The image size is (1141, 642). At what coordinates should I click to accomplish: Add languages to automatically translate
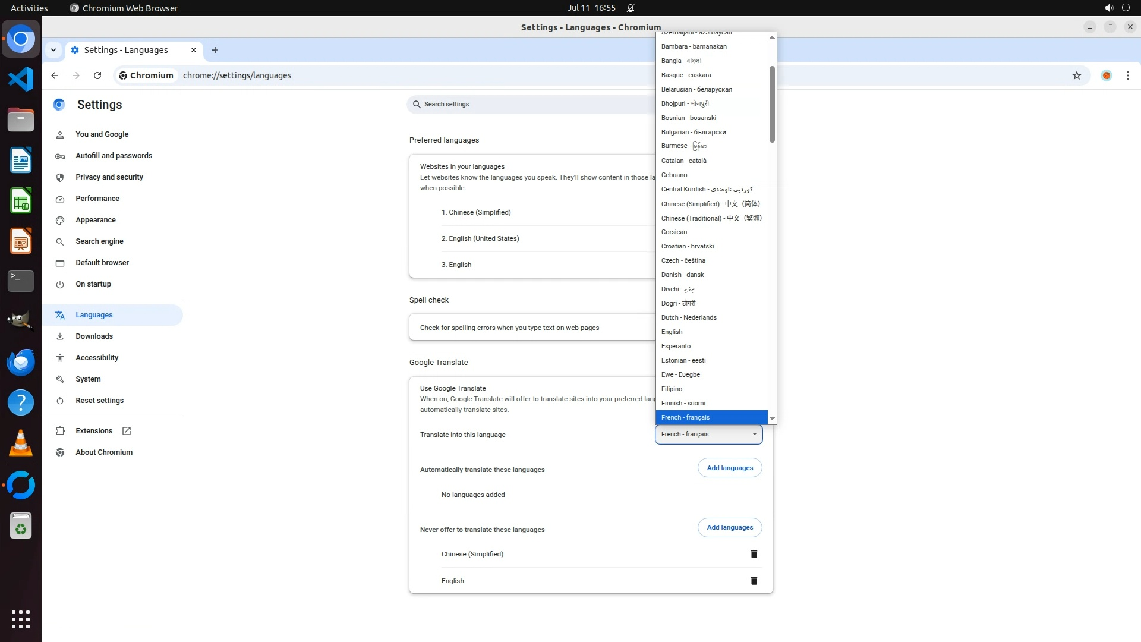729,468
